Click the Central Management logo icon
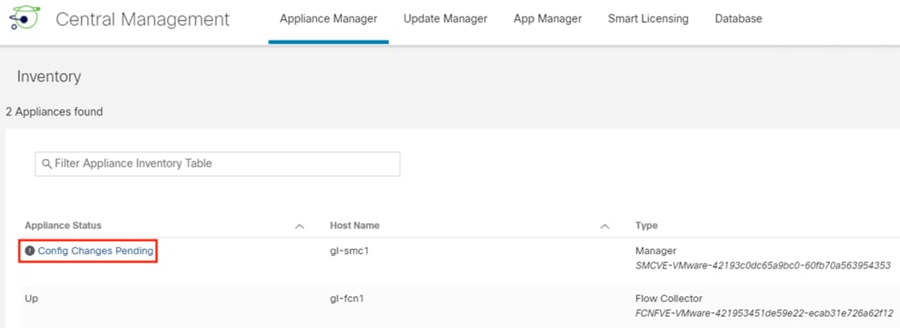900x328 pixels. pyautogui.click(x=25, y=18)
